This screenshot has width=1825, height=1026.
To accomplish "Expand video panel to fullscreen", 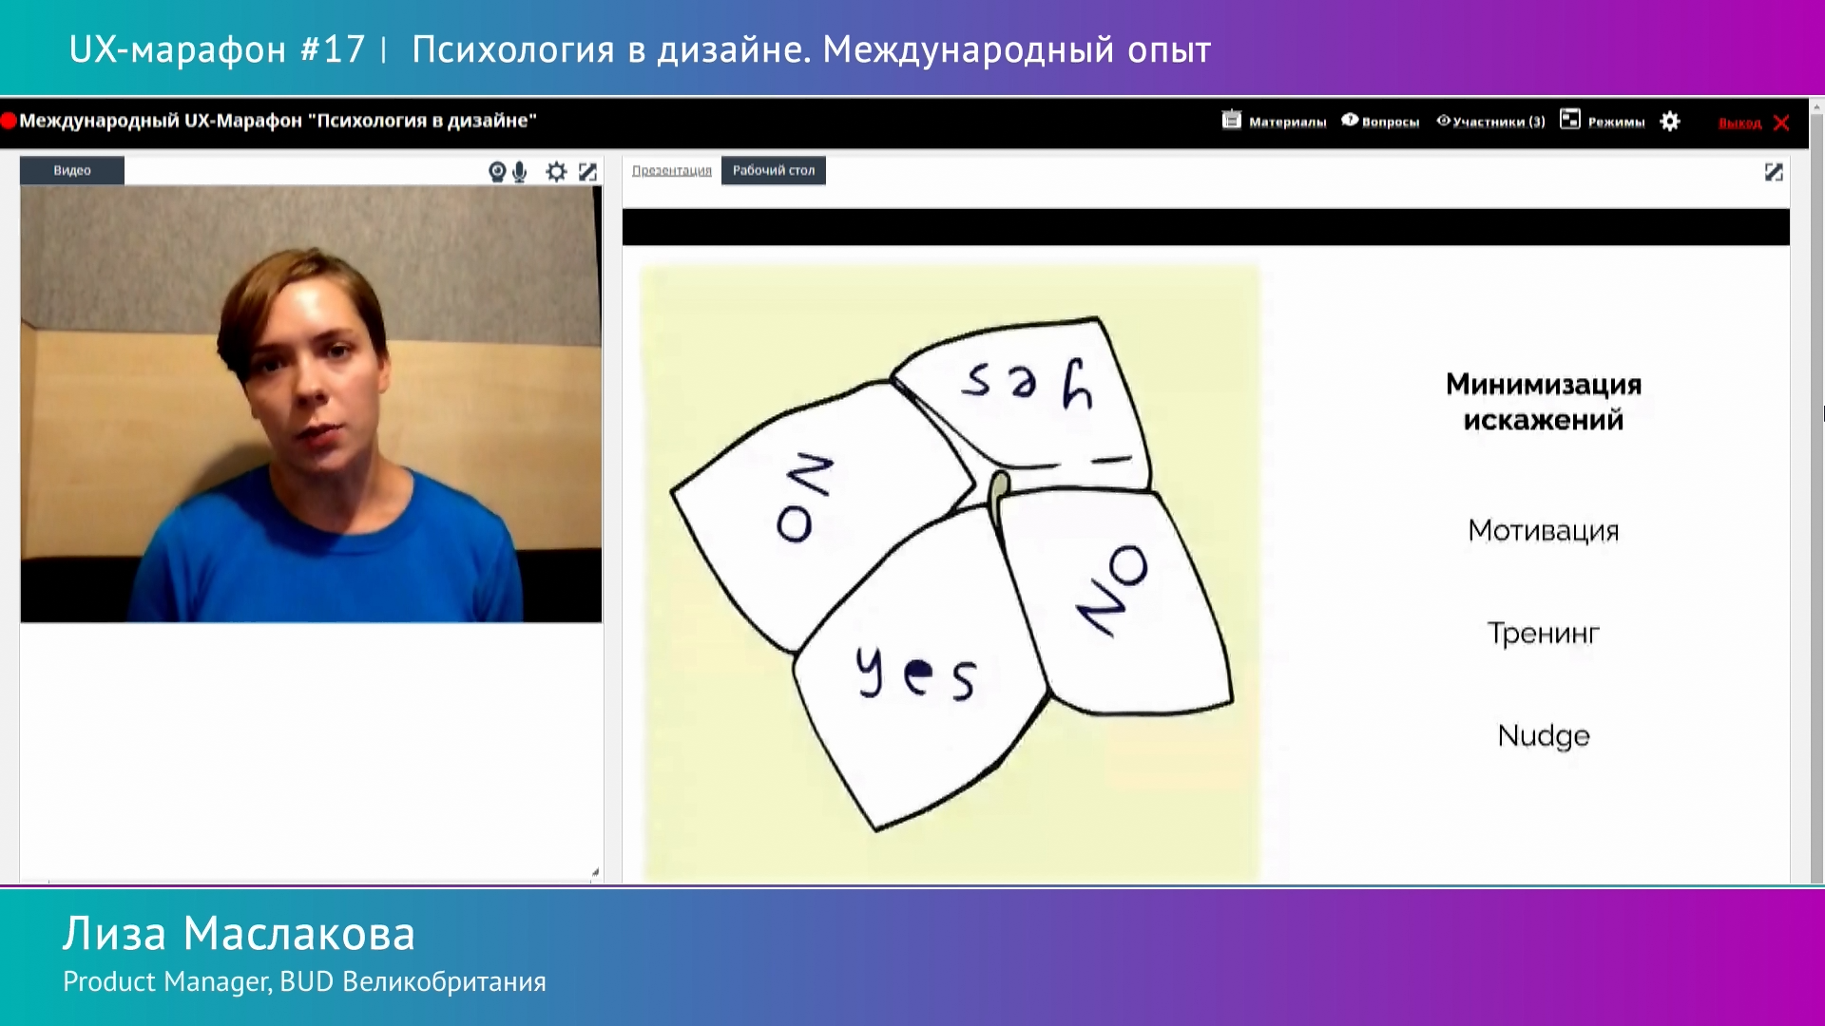I will 588,172.
